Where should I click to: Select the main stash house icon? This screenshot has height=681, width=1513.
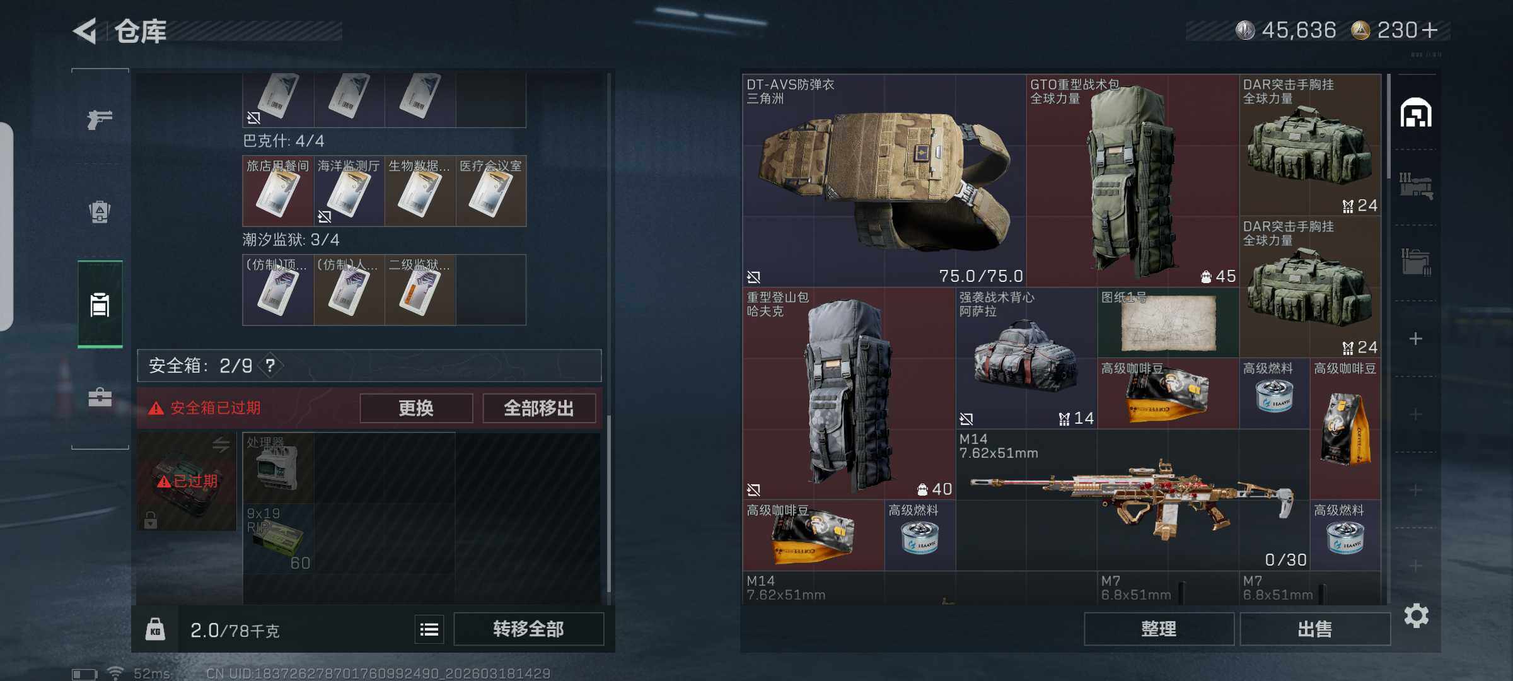click(1416, 113)
